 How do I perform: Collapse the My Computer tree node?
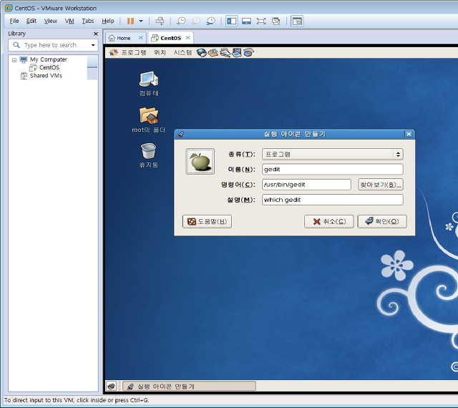pos(14,60)
